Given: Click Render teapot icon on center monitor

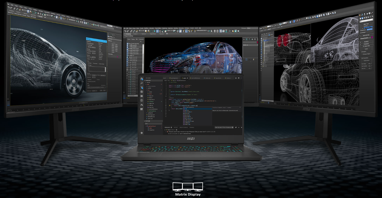Looking at the screenshot, I should pyautogui.click(x=238, y=31).
